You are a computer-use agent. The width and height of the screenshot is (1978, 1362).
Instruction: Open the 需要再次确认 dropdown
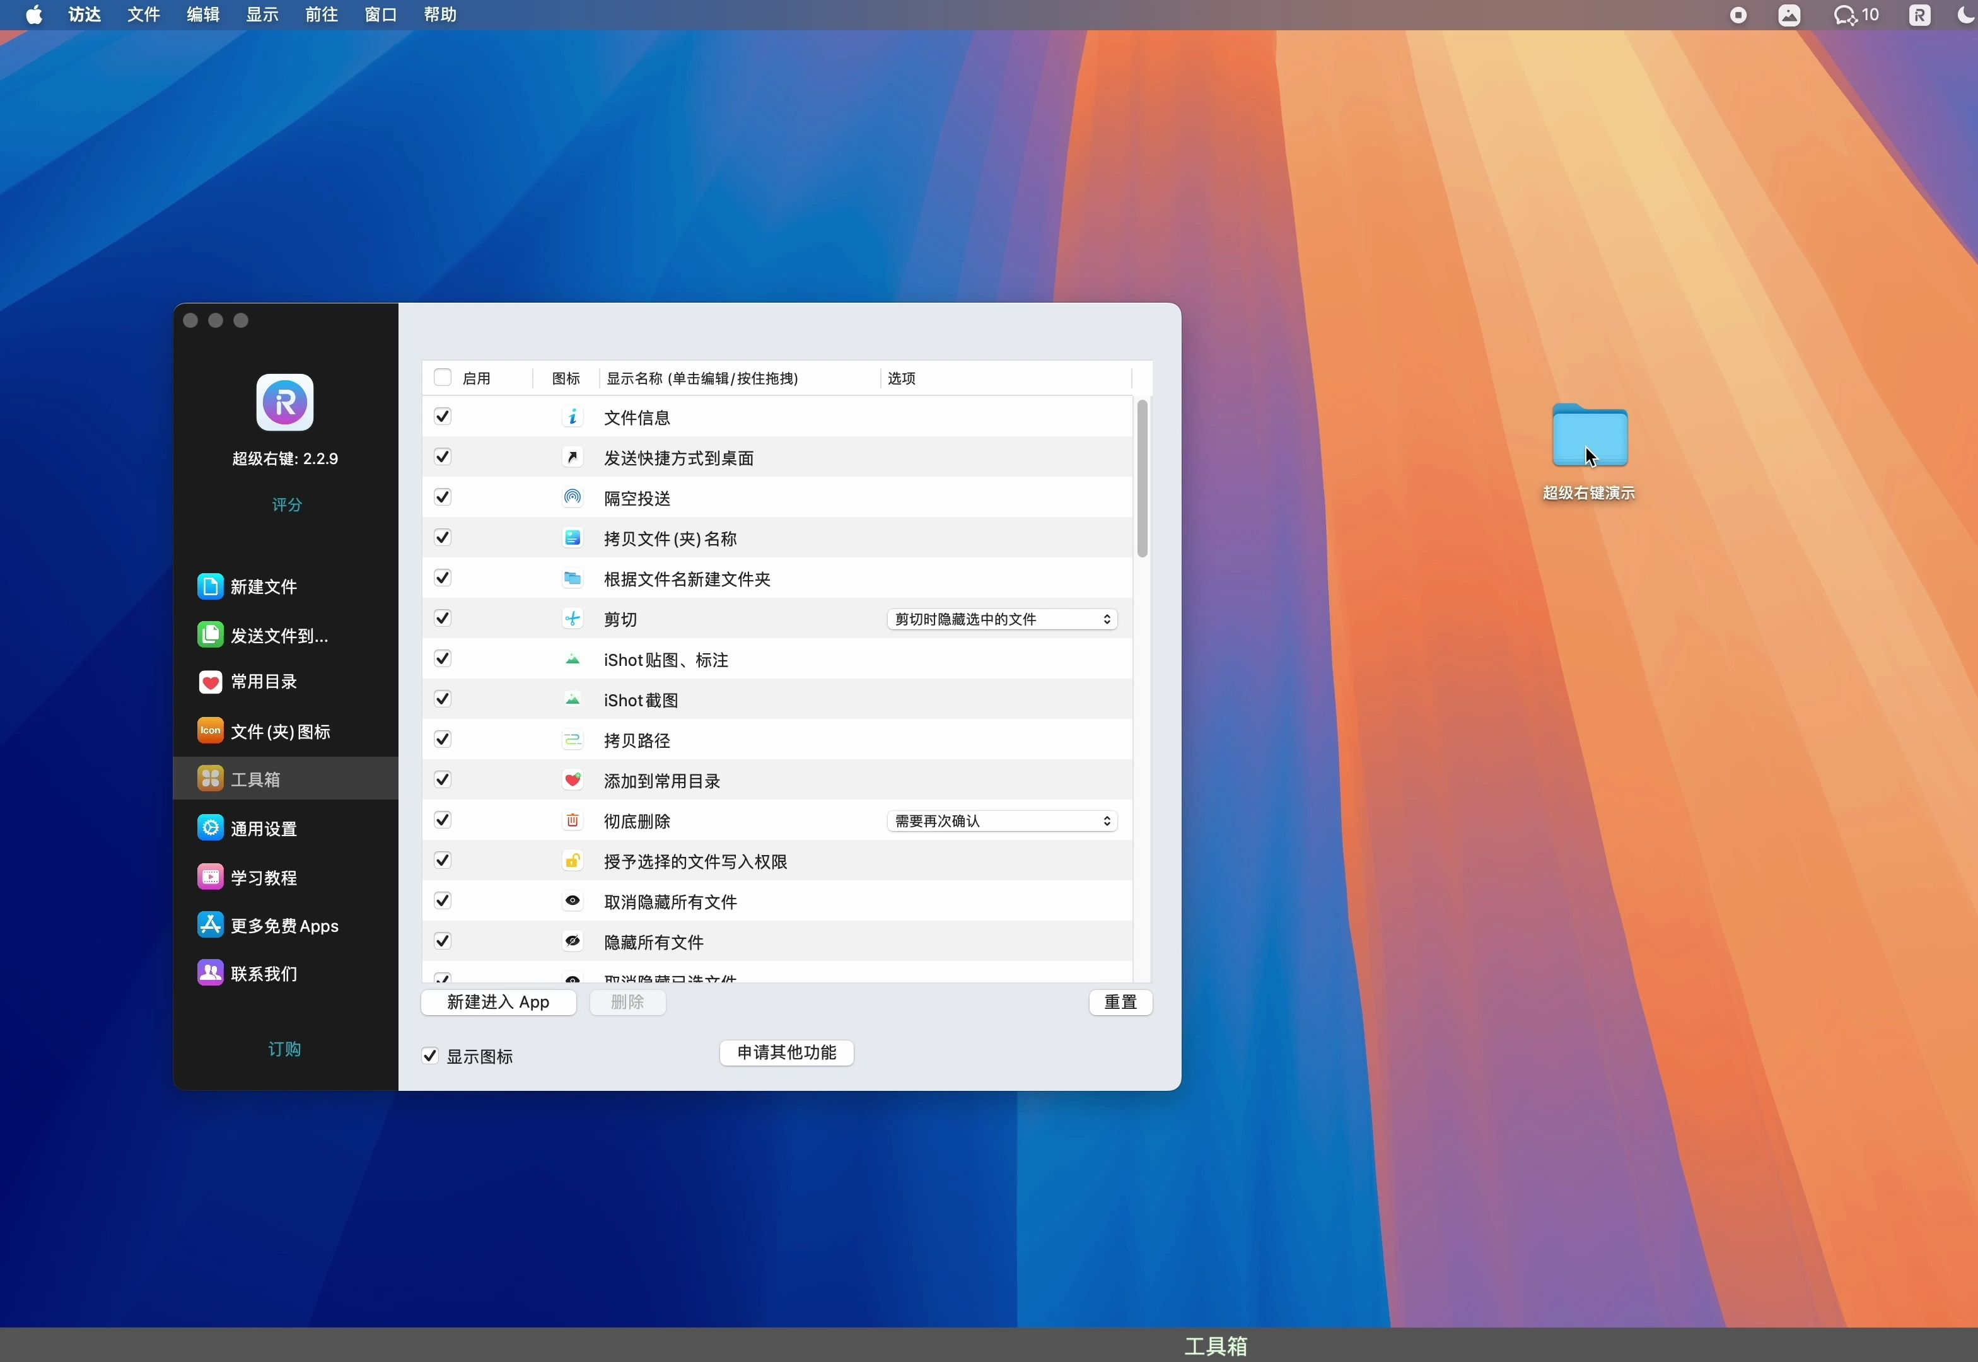(x=1002, y=821)
